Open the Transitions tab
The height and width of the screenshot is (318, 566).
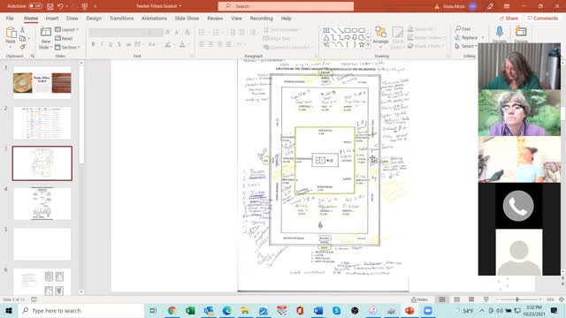coord(121,18)
